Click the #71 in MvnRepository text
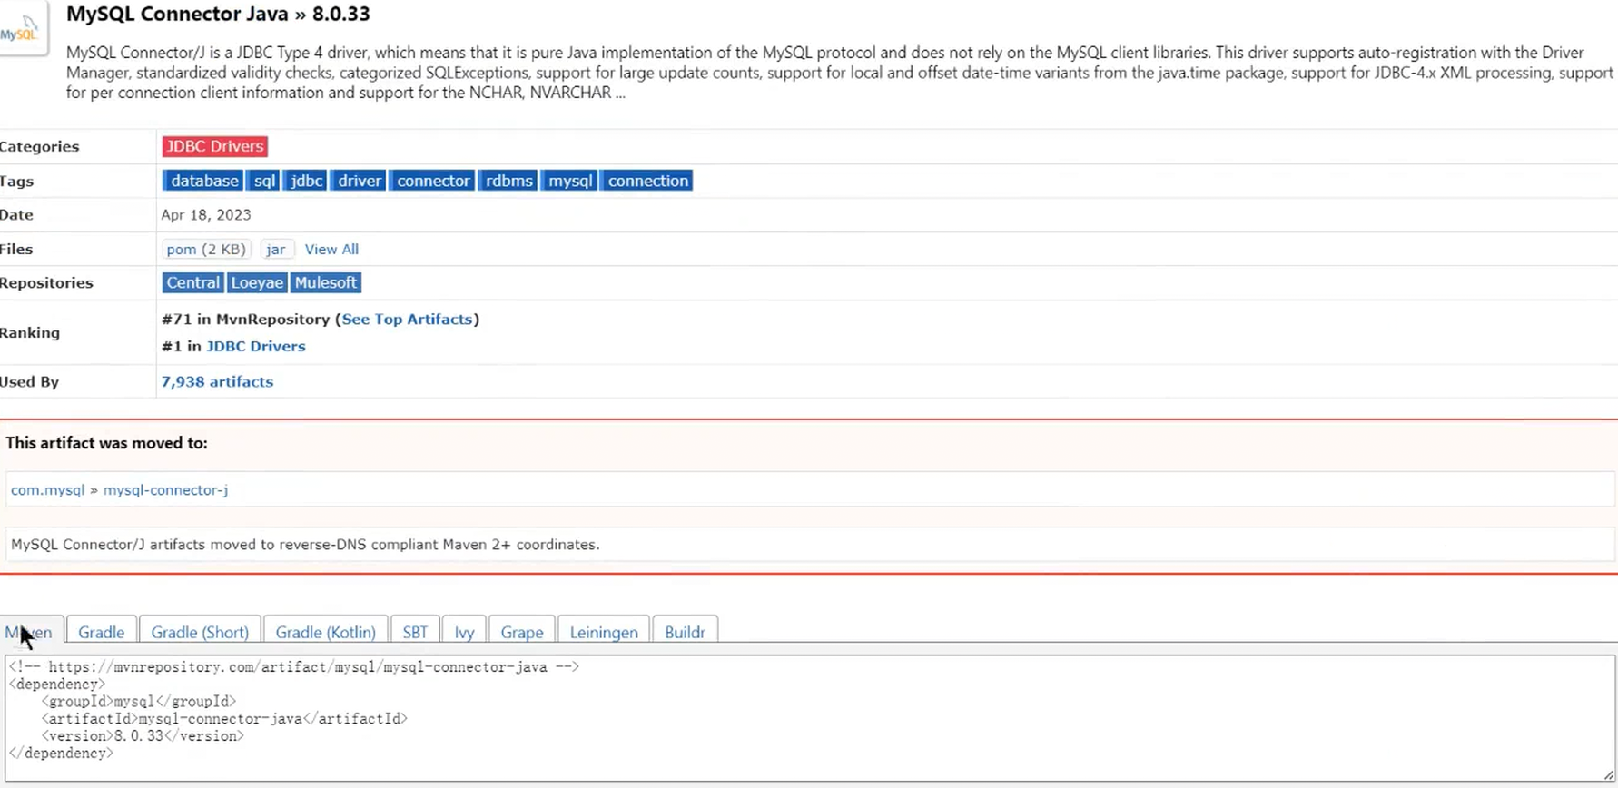The image size is (1618, 788). [246, 320]
